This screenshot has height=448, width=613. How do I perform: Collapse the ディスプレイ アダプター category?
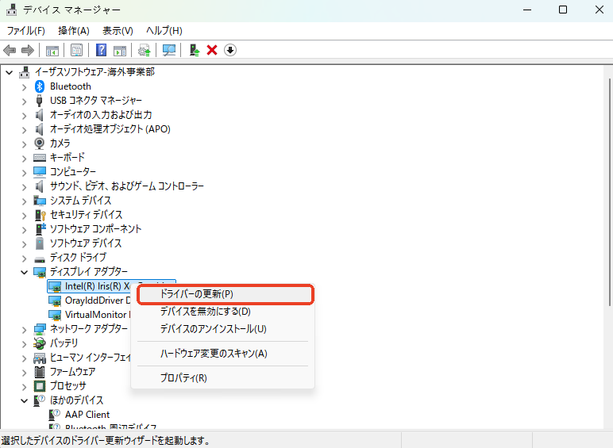[24, 271]
